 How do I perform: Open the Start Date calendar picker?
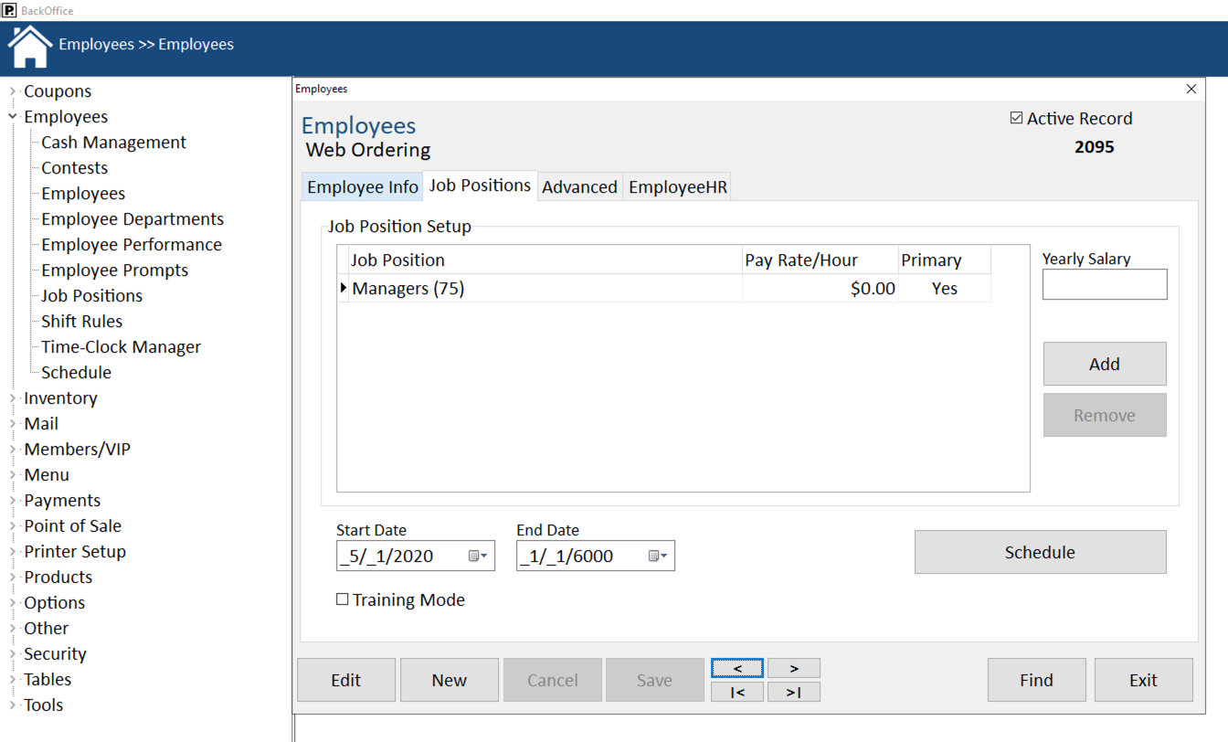tap(477, 556)
